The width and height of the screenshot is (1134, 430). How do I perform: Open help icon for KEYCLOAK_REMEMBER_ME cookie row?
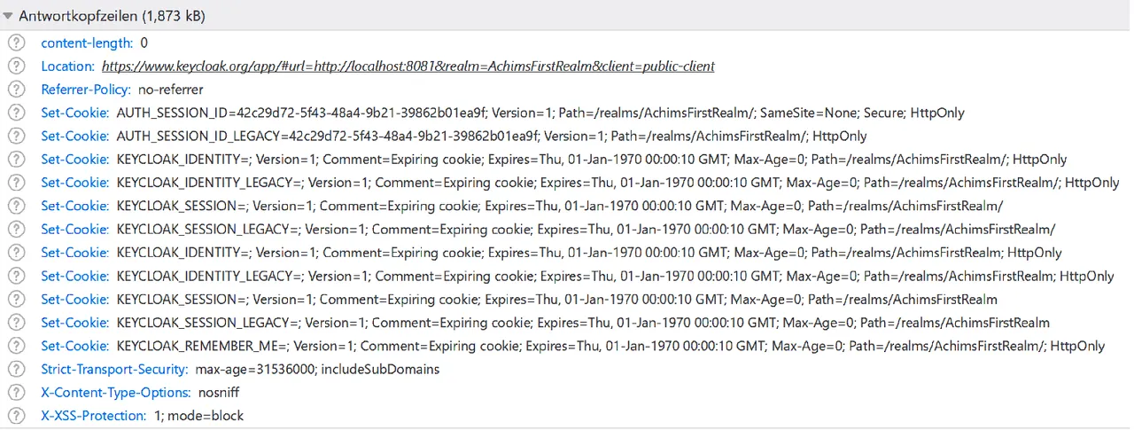pos(15,346)
